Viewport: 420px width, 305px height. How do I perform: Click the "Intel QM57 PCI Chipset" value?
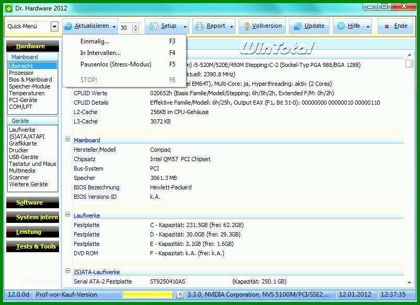pos(180,159)
